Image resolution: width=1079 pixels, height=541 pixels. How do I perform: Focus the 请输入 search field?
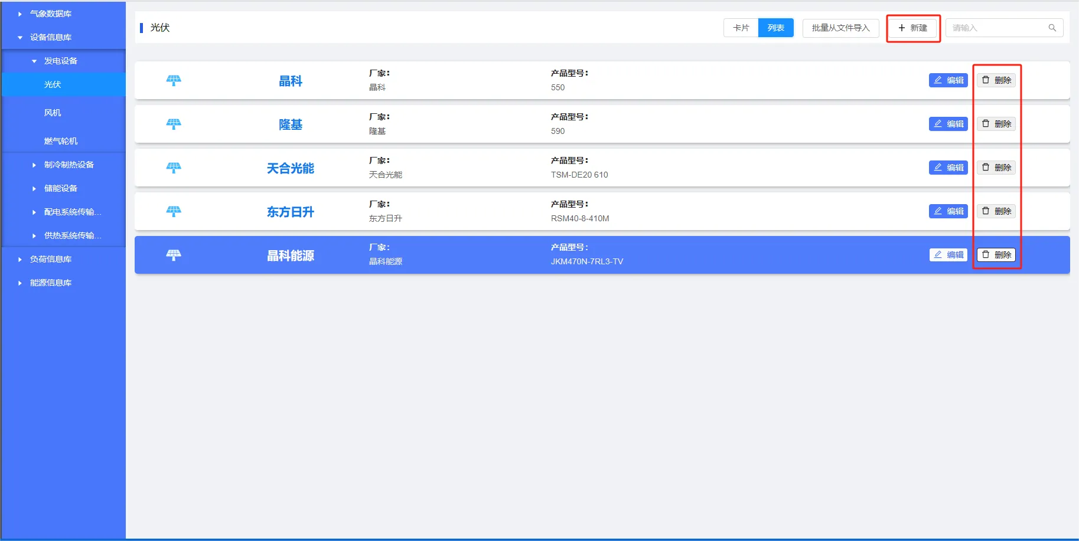pyautogui.click(x=1004, y=28)
